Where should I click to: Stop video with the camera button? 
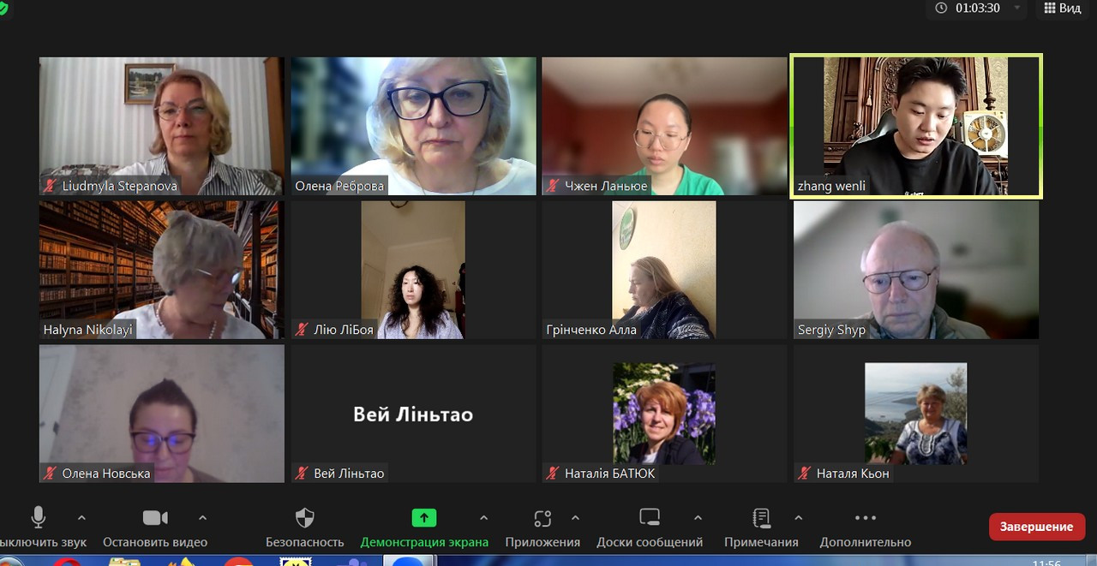pyautogui.click(x=155, y=517)
